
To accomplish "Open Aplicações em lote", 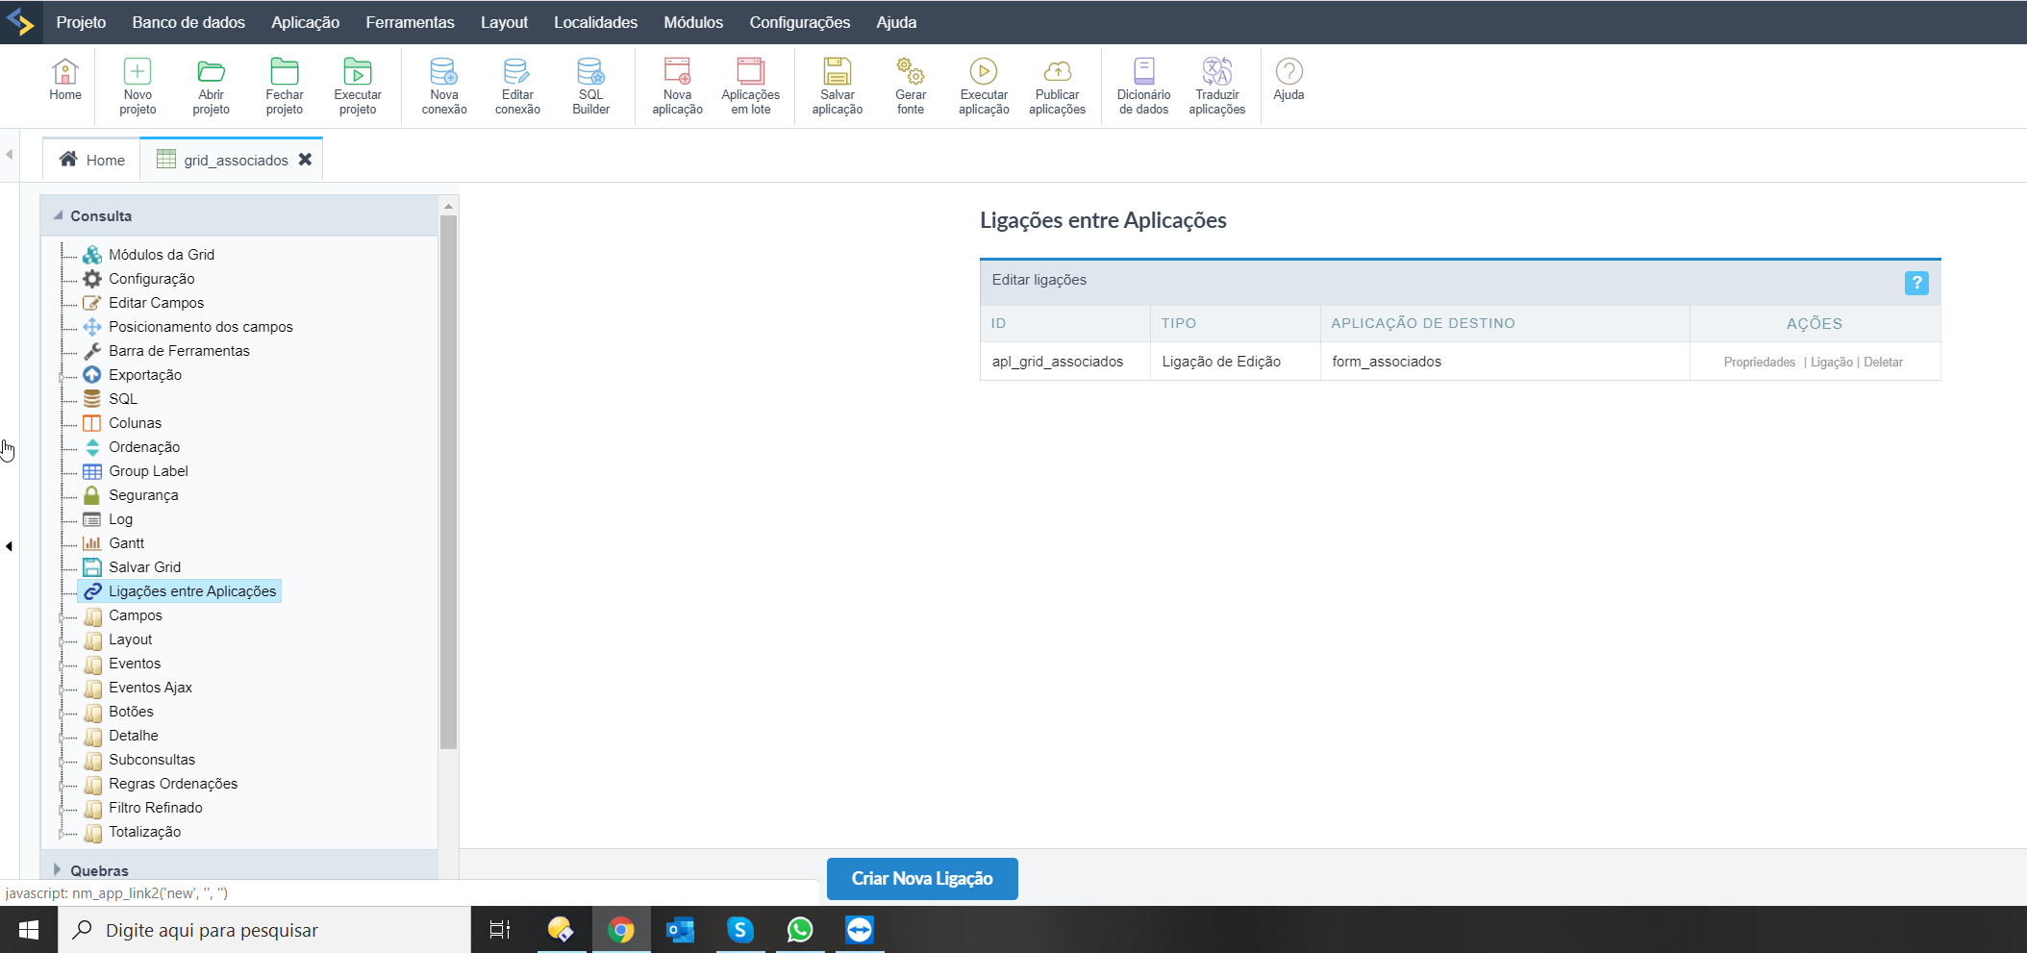I will (751, 86).
